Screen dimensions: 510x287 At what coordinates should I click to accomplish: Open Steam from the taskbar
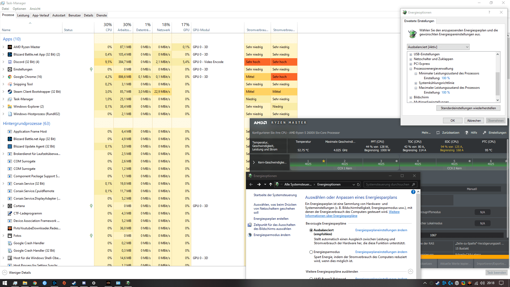click(74, 283)
